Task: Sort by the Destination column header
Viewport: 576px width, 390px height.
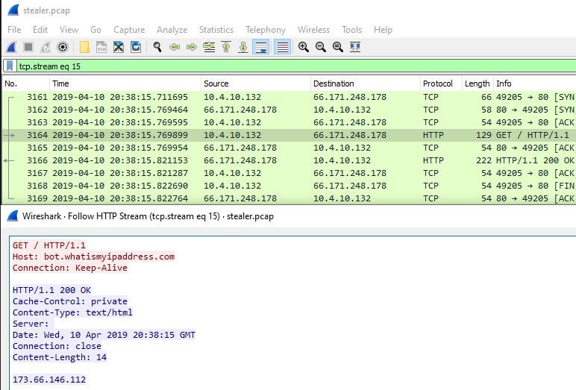Action: point(366,84)
